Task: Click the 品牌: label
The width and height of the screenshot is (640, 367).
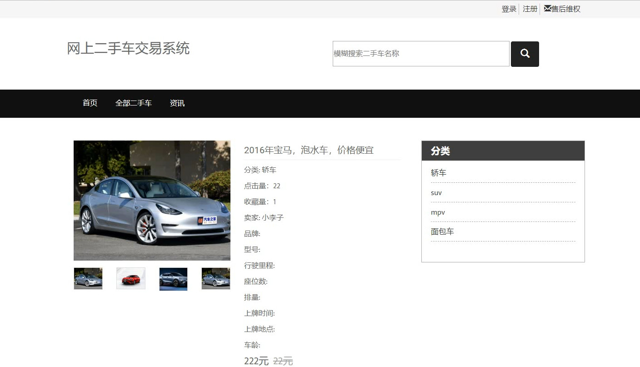Action: coord(252,234)
